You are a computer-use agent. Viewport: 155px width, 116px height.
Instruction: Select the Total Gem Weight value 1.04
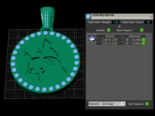click(116, 22)
